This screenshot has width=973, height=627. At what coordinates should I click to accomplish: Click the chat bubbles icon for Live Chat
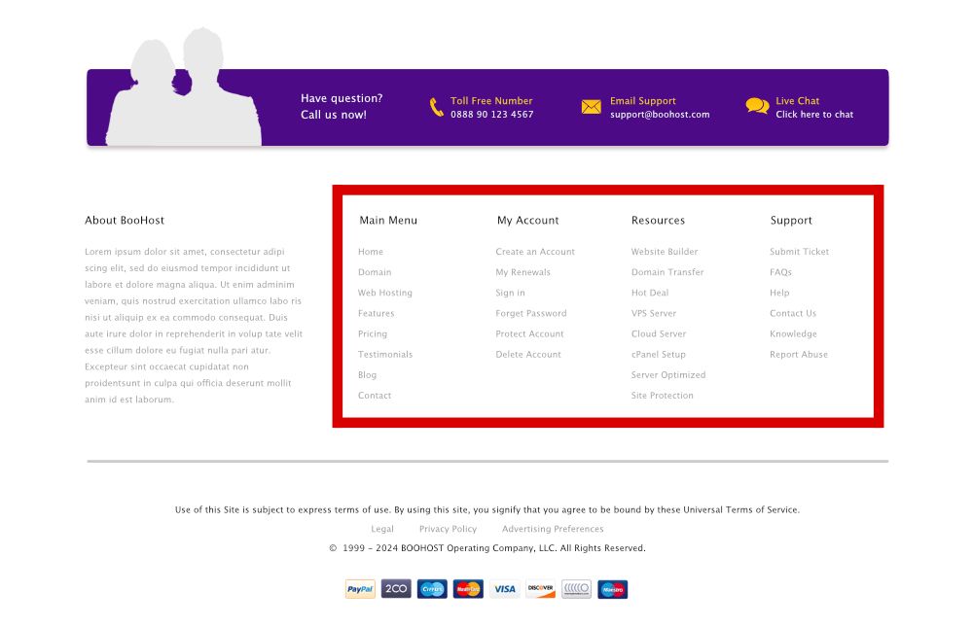tap(757, 105)
